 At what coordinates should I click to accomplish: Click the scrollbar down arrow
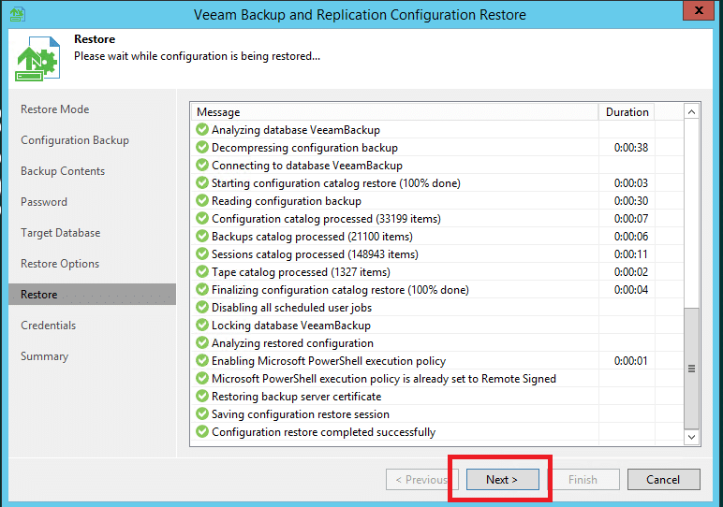point(691,437)
